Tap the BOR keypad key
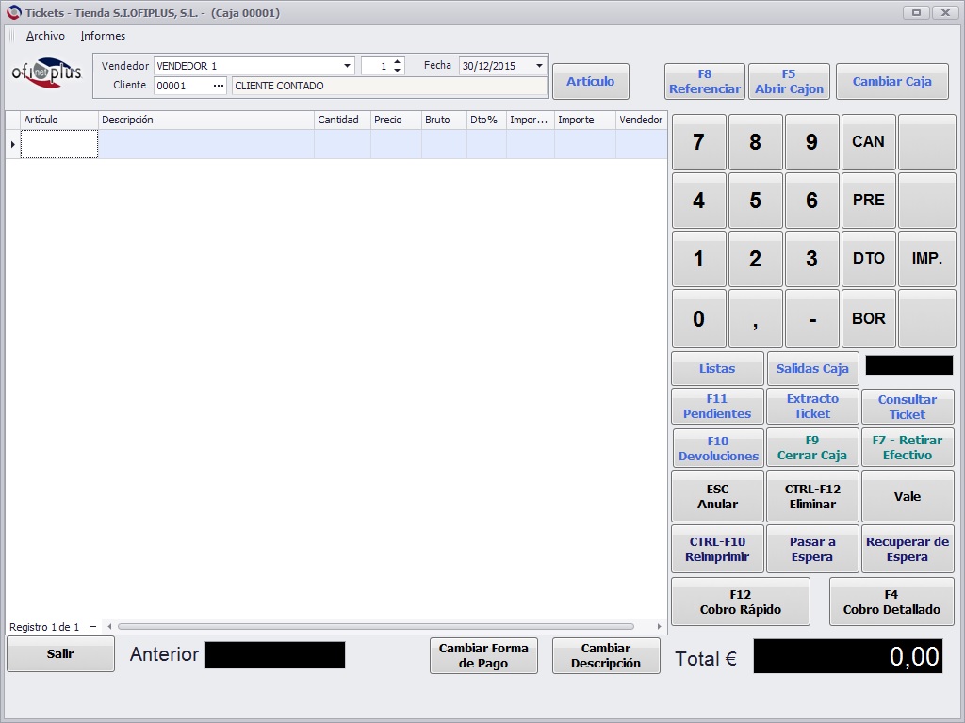 868,318
